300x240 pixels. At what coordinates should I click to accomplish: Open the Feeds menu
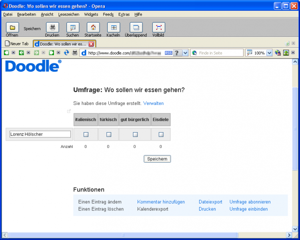[108, 14]
